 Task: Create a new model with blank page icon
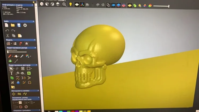(6, 25)
